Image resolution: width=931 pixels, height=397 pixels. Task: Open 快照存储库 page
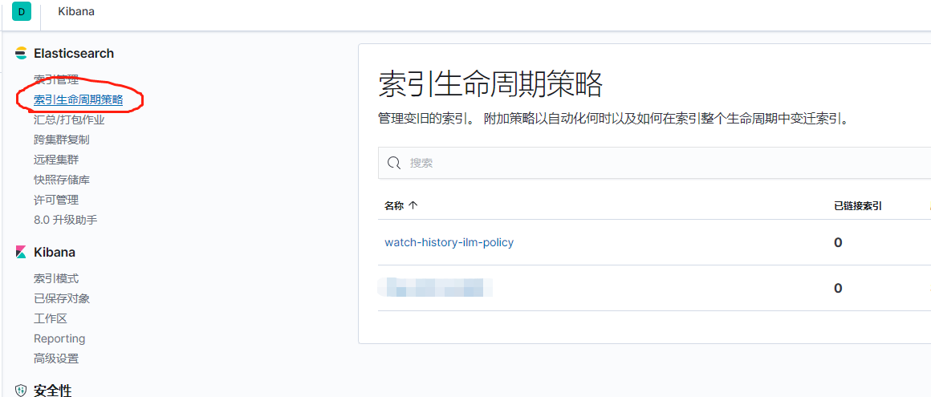click(x=62, y=180)
